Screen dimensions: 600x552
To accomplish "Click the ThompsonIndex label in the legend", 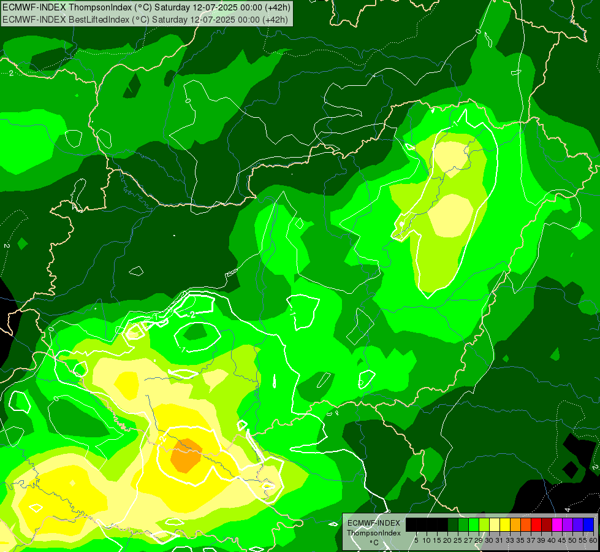I will 373,533.
